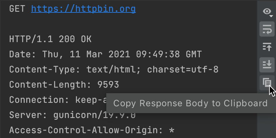Click the Content-Length header name
Viewport: 276px width, 138px height.
pyautogui.click(x=50, y=85)
